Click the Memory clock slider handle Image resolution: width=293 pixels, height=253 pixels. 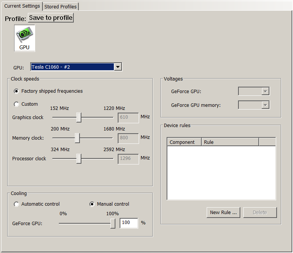77,138
